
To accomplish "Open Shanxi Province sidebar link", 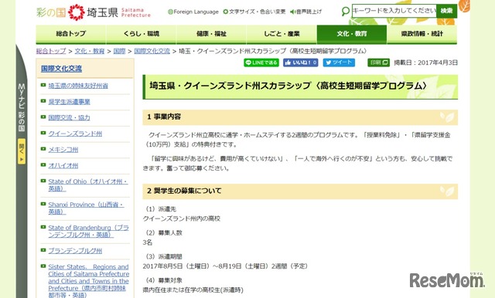I will click(86, 208).
